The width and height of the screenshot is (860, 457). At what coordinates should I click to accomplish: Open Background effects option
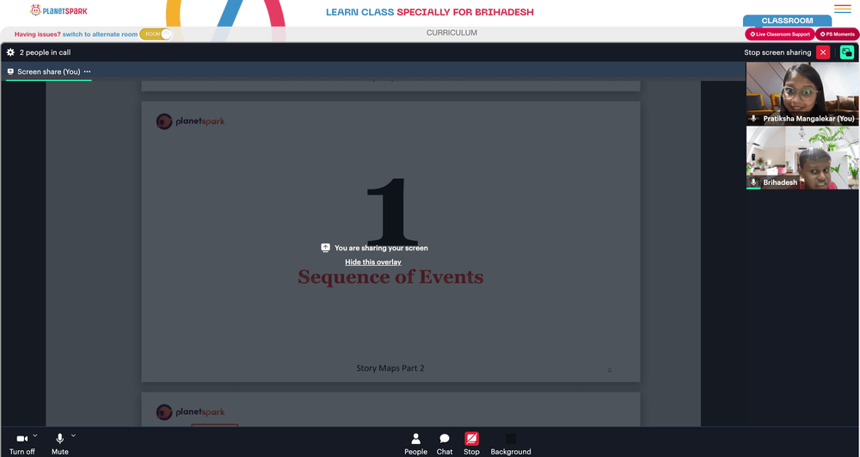click(x=511, y=444)
